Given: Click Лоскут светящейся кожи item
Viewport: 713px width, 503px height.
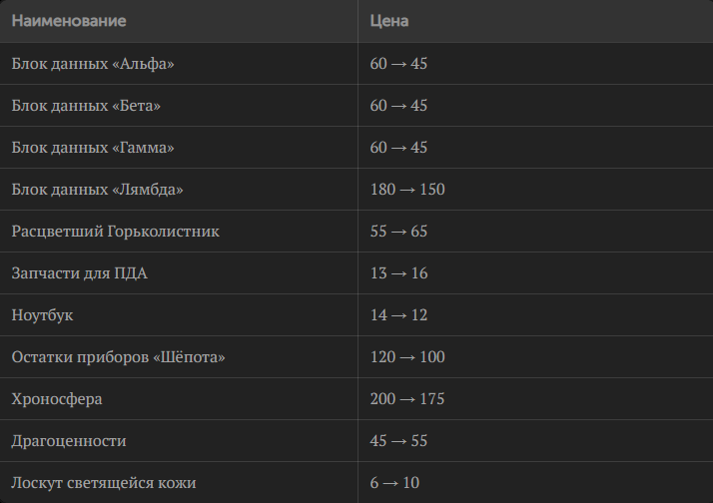Looking at the screenshot, I should click(x=104, y=483).
